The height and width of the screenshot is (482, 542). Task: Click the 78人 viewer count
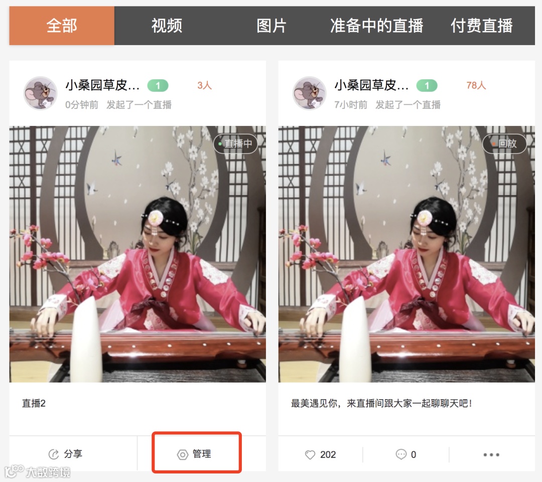click(476, 85)
